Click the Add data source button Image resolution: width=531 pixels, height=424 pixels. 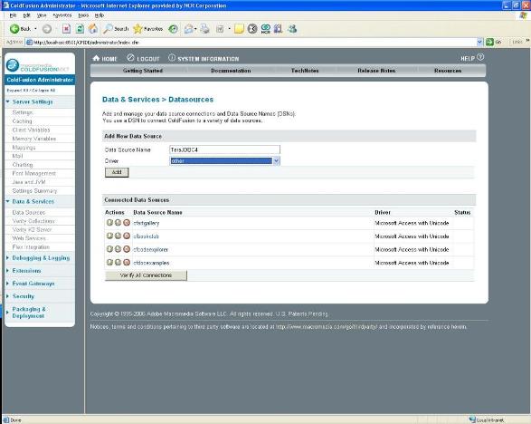(x=117, y=172)
